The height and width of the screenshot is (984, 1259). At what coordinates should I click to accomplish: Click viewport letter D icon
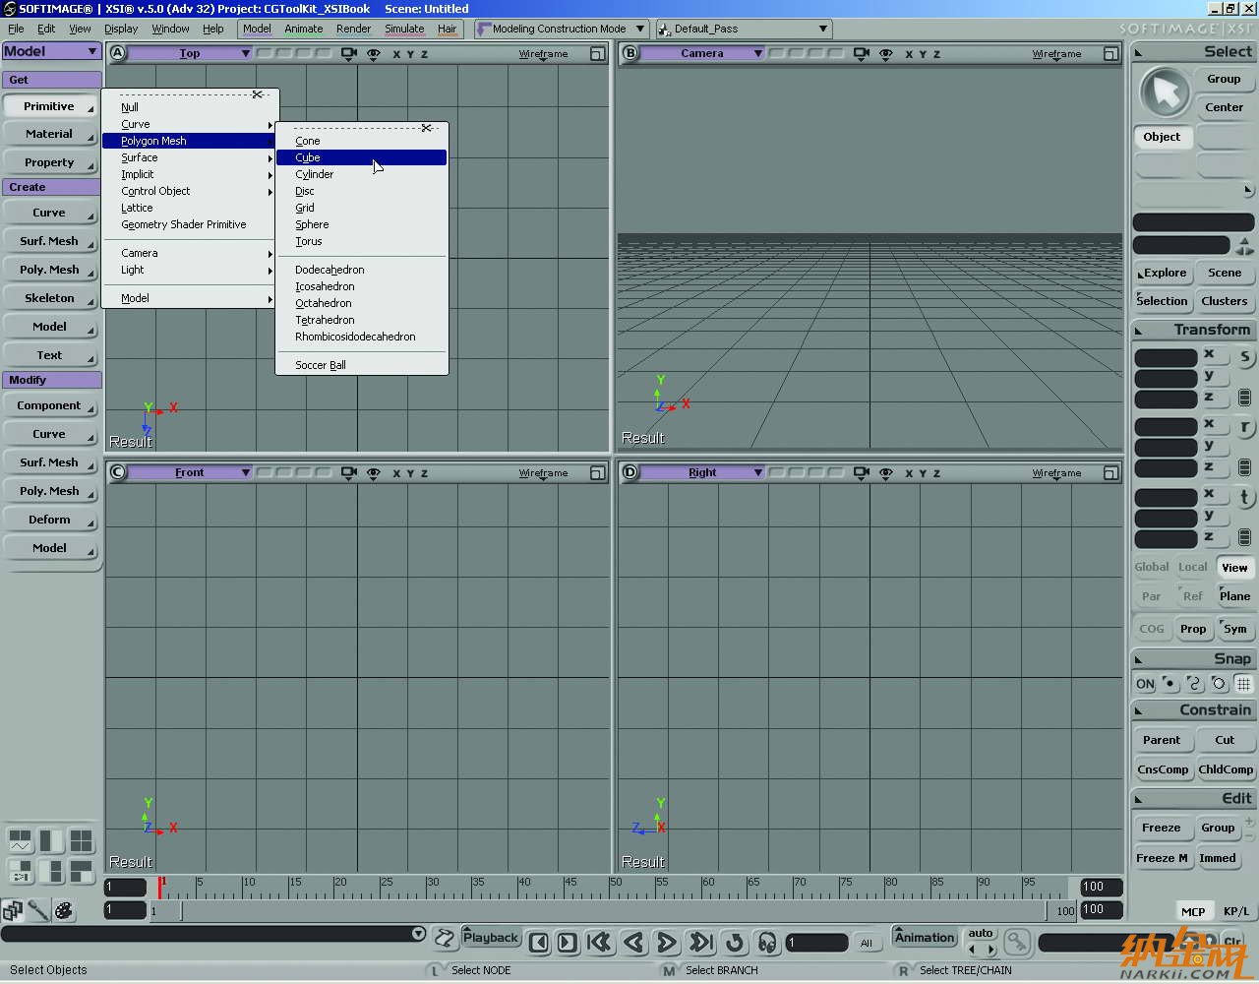(630, 472)
